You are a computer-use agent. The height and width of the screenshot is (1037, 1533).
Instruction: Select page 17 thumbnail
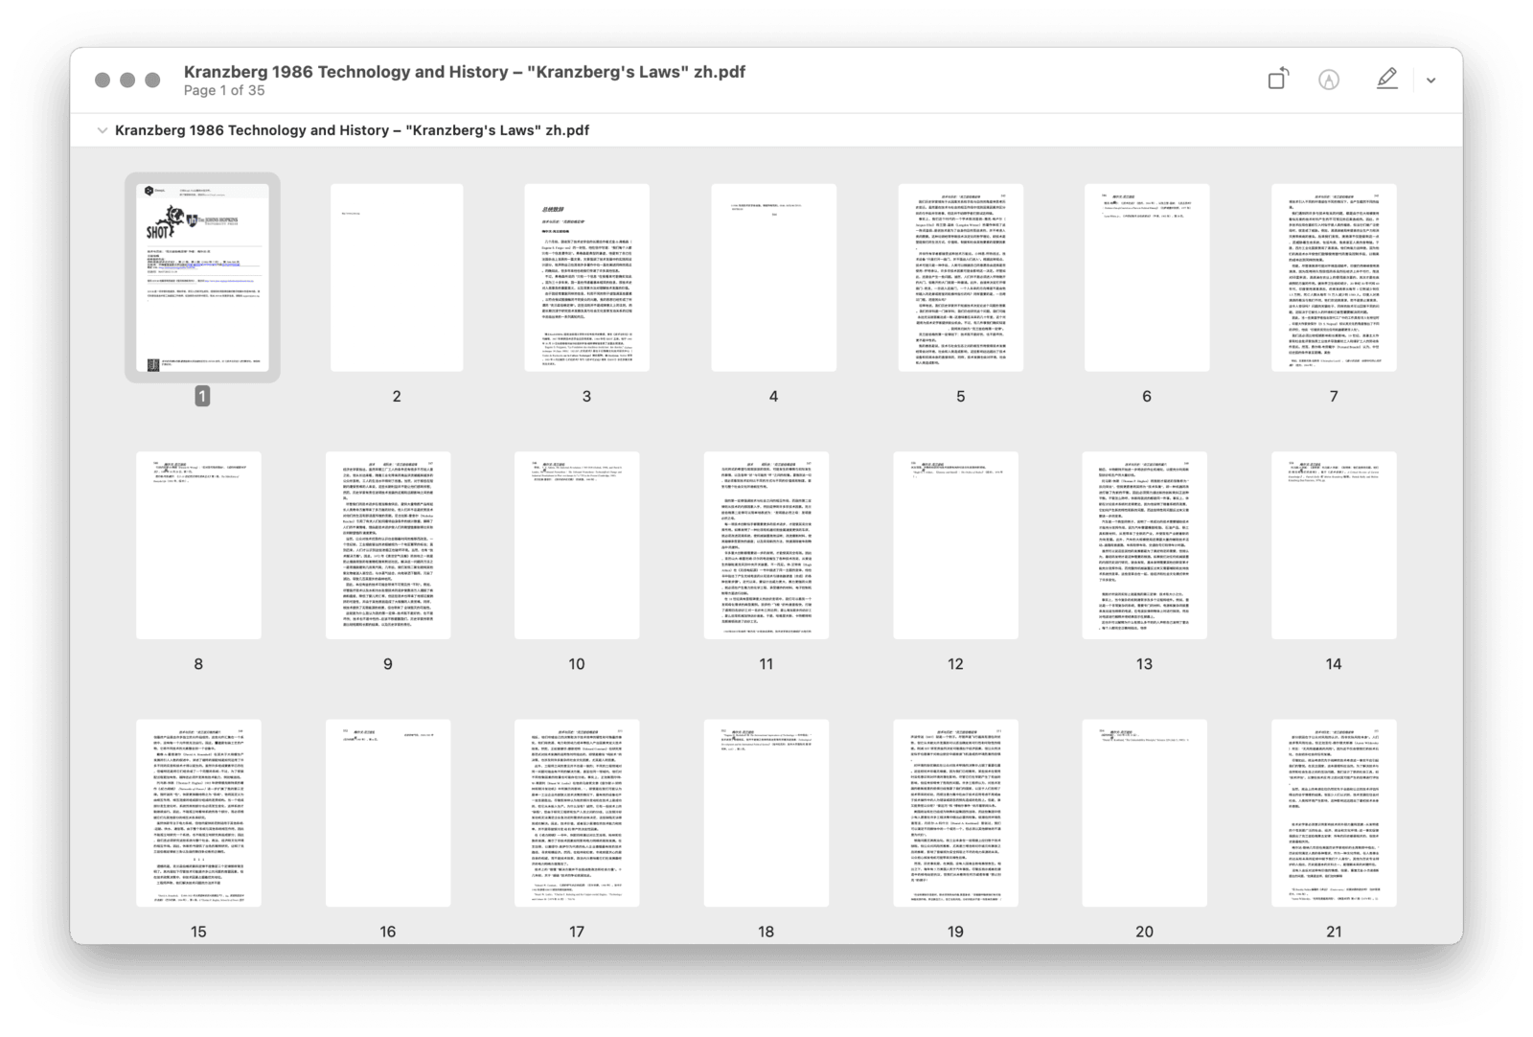pyautogui.click(x=577, y=813)
